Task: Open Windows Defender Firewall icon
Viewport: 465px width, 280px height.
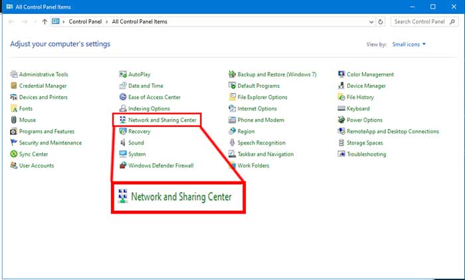Action: pos(123,166)
